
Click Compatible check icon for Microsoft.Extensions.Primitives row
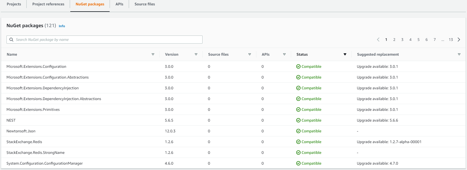(298, 109)
